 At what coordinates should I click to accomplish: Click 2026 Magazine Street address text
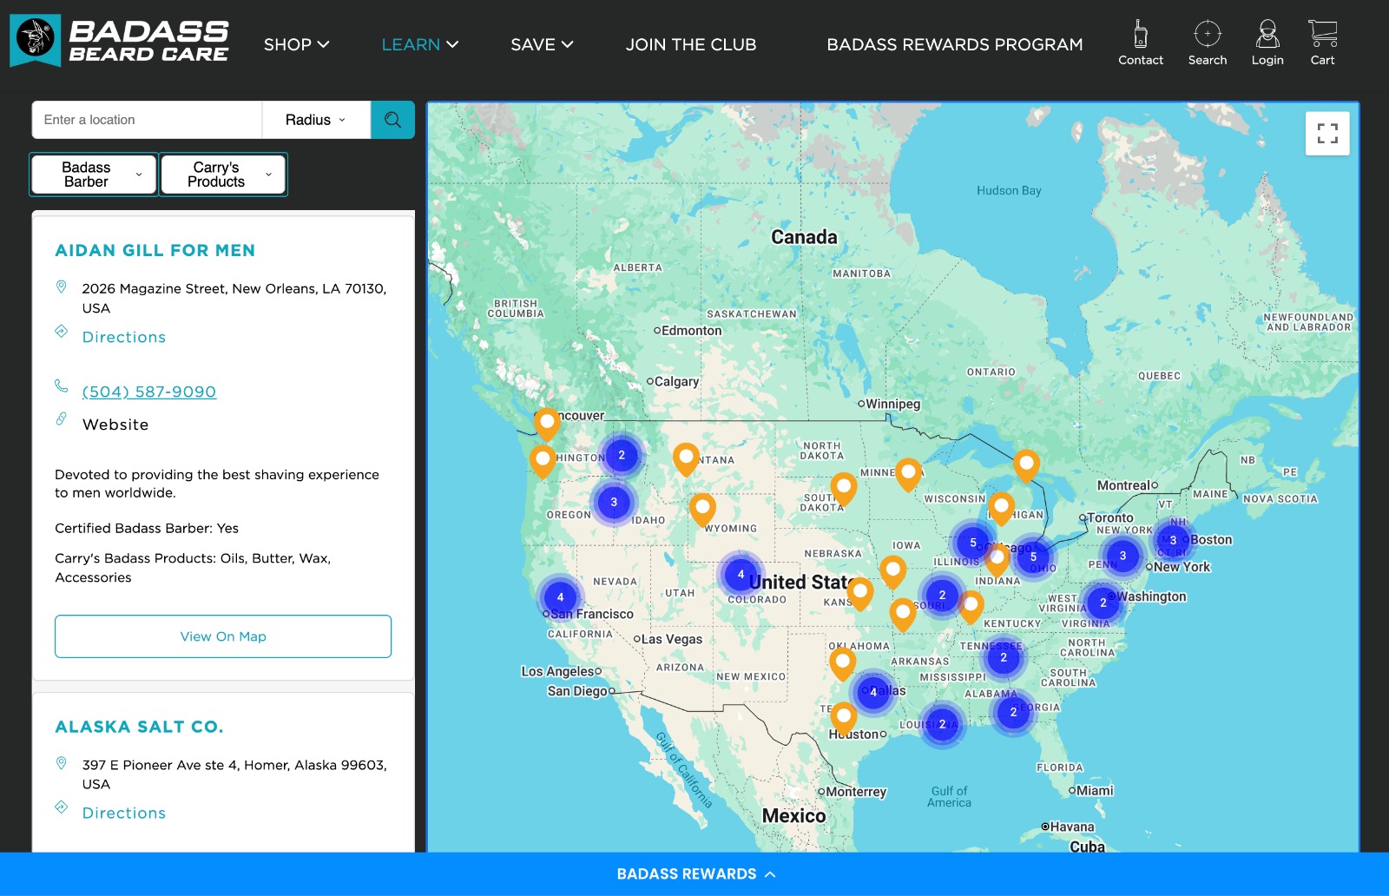pos(234,298)
